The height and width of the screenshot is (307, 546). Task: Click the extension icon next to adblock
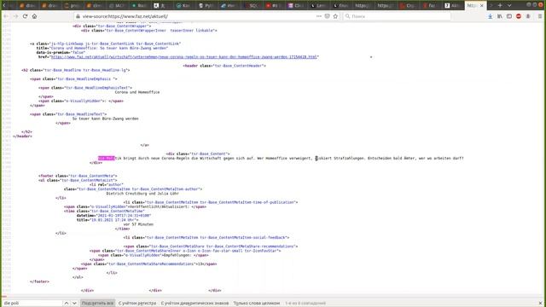pyautogui.click(x=528, y=16)
